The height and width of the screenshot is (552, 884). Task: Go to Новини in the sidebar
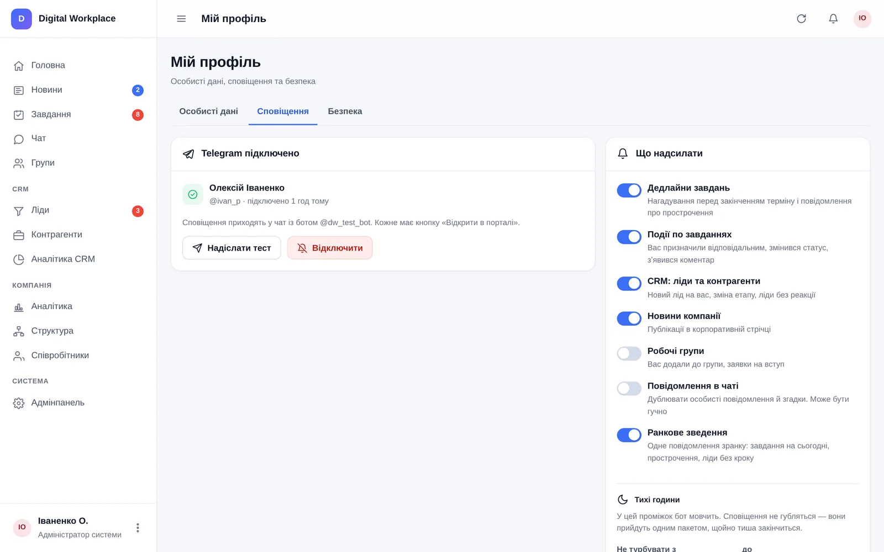tap(78, 90)
